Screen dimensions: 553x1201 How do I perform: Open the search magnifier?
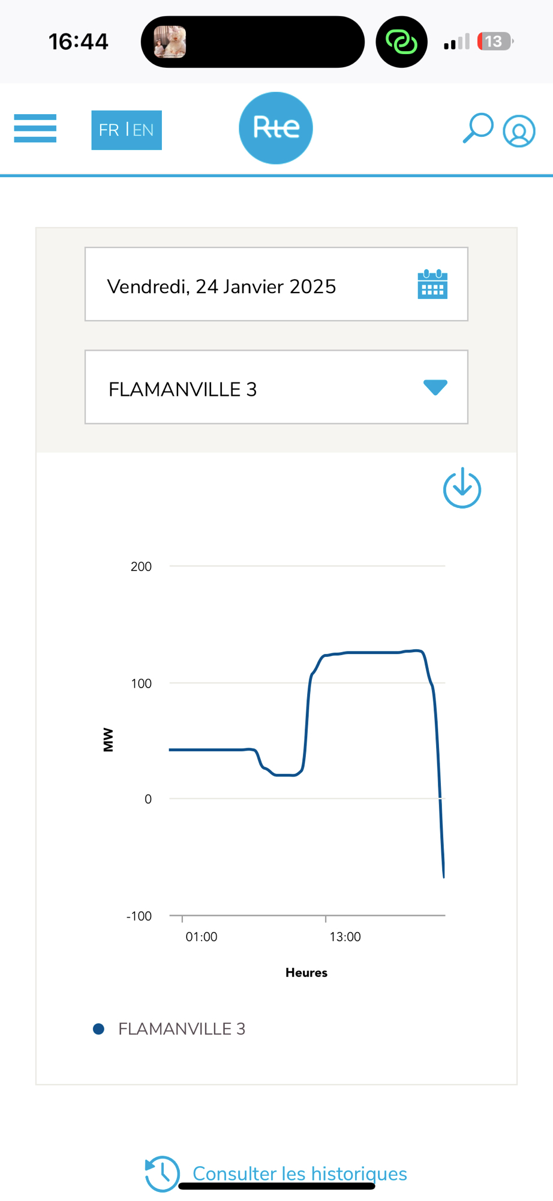477,128
